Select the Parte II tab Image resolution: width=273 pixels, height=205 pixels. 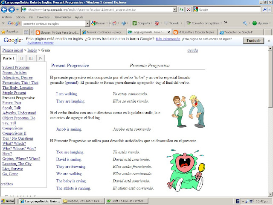click(21, 58)
